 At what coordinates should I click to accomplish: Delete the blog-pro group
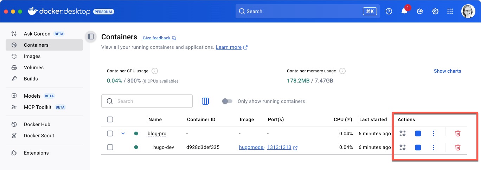tap(458, 133)
